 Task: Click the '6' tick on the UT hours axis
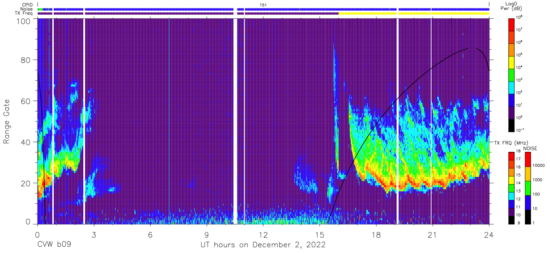tap(150, 234)
